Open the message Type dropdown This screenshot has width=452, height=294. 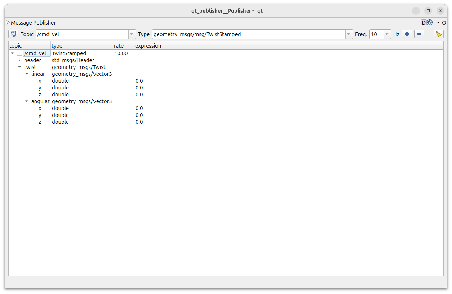click(349, 34)
